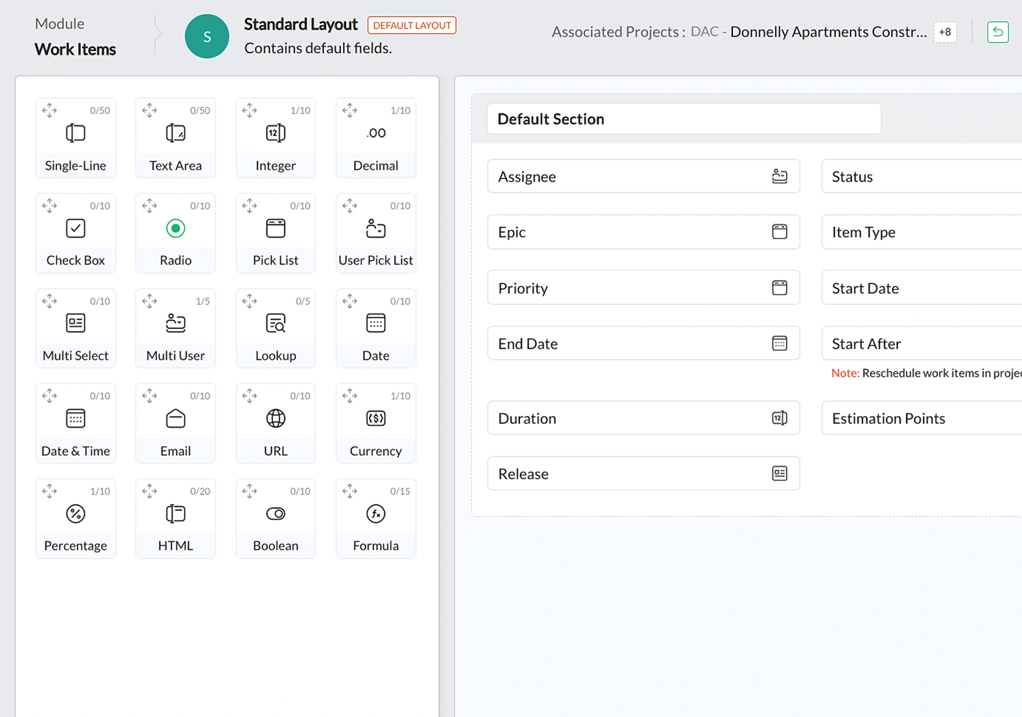Click the End Date calendar icon
Viewport: 1022px width, 717px height.
(x=779, y=343)
